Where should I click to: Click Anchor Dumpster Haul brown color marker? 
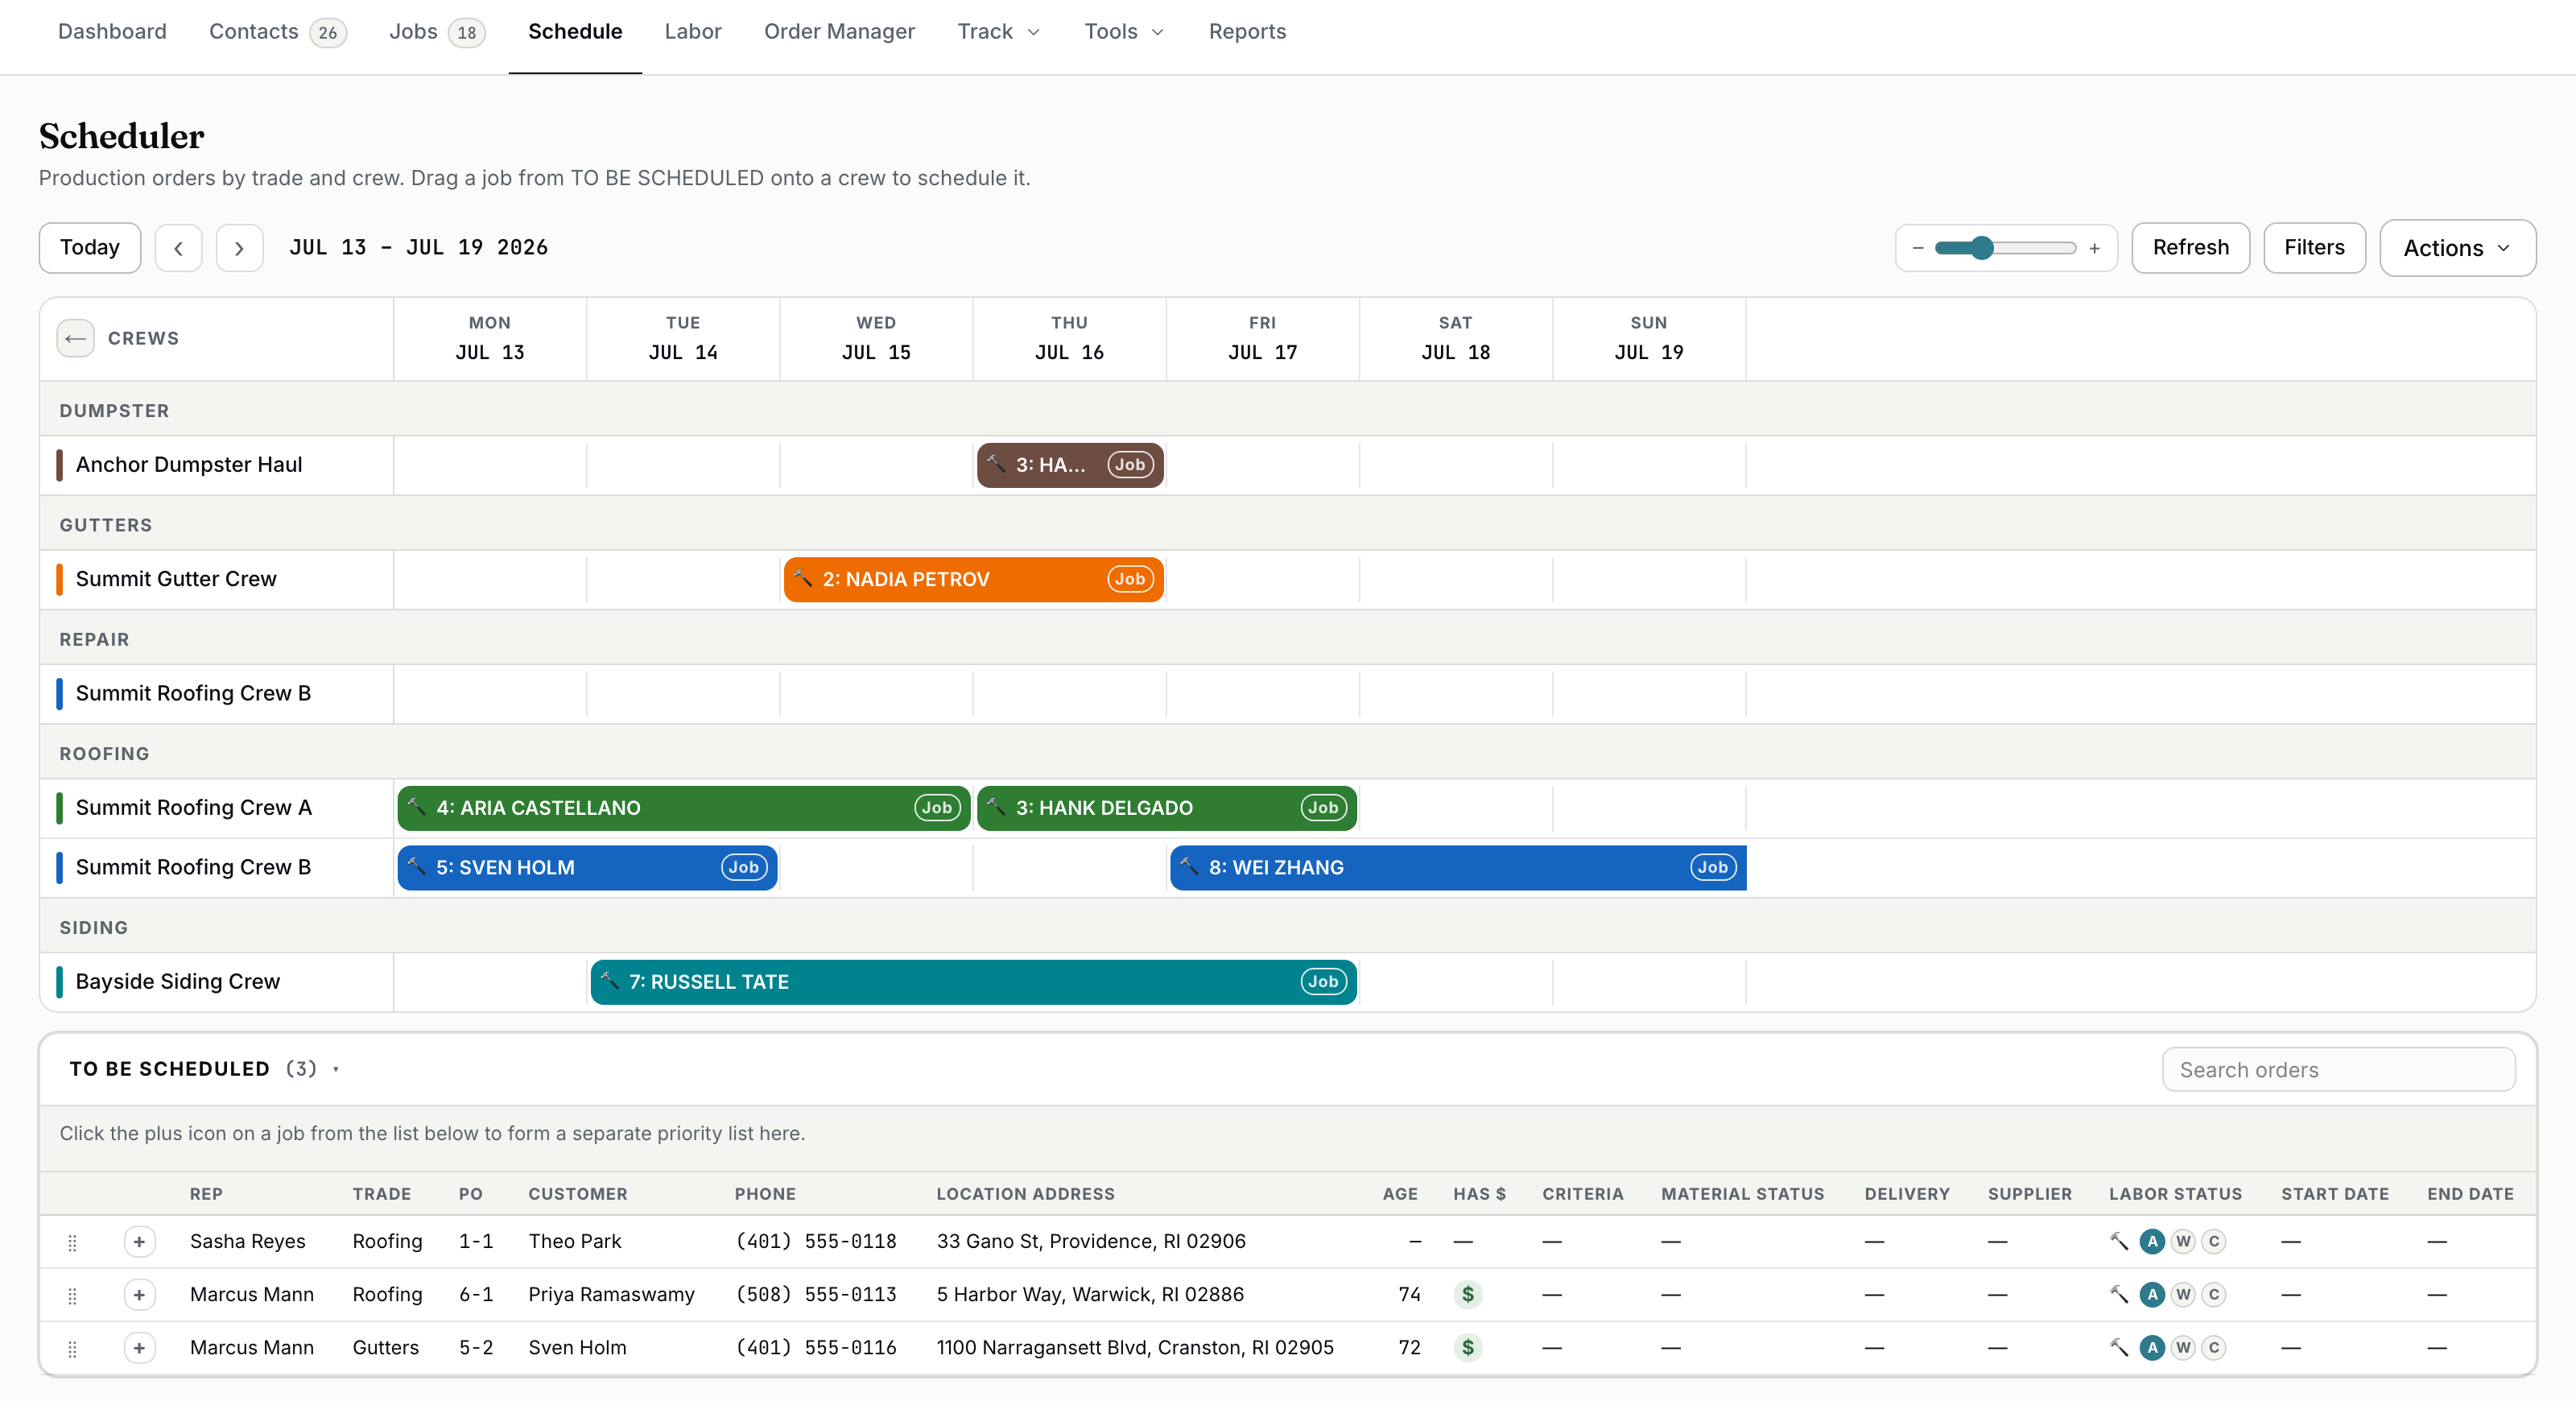(59, 465)
